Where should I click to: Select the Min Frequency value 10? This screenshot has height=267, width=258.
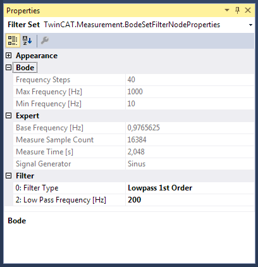pos(190,104)
